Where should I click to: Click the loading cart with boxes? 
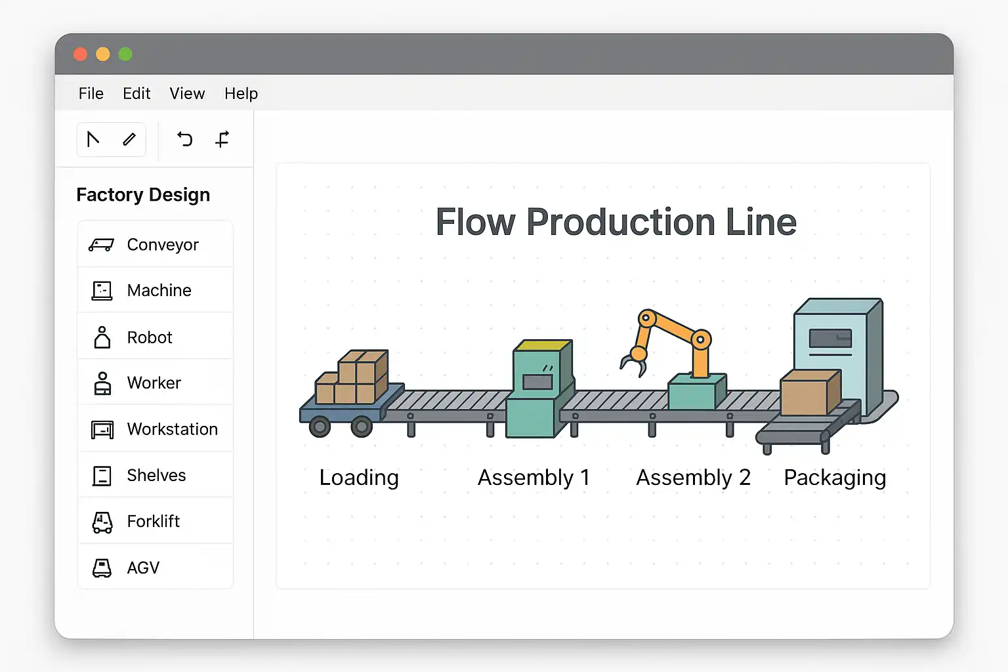pos(351,394)
